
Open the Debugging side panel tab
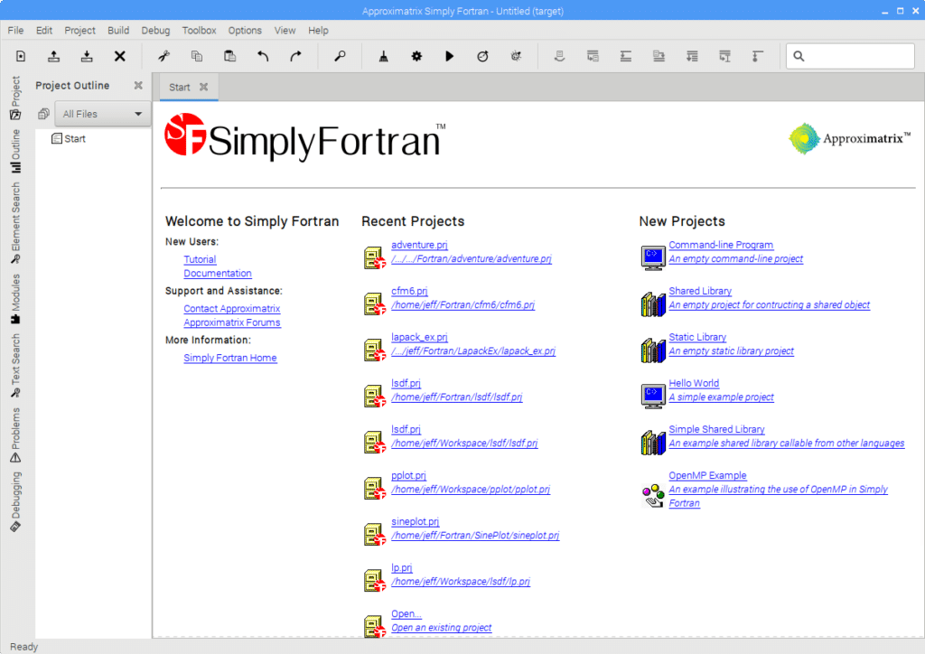click(x=15, y=502)
